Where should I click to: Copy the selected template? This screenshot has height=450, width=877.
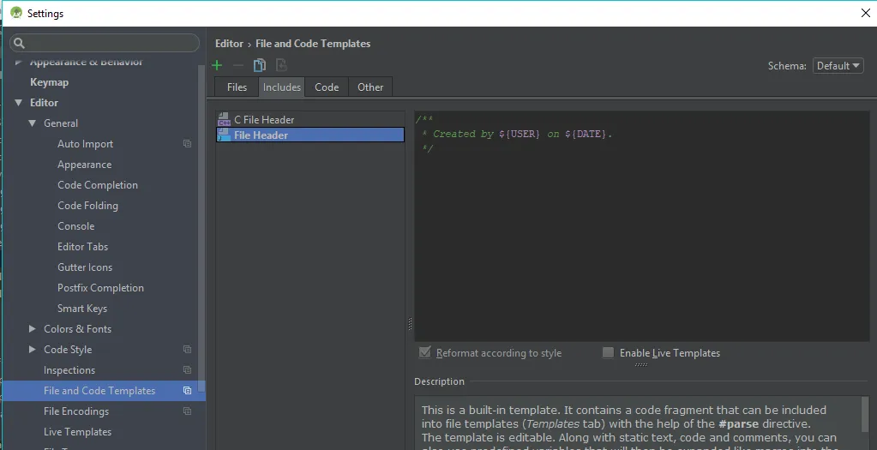click(x=260, y=65)
